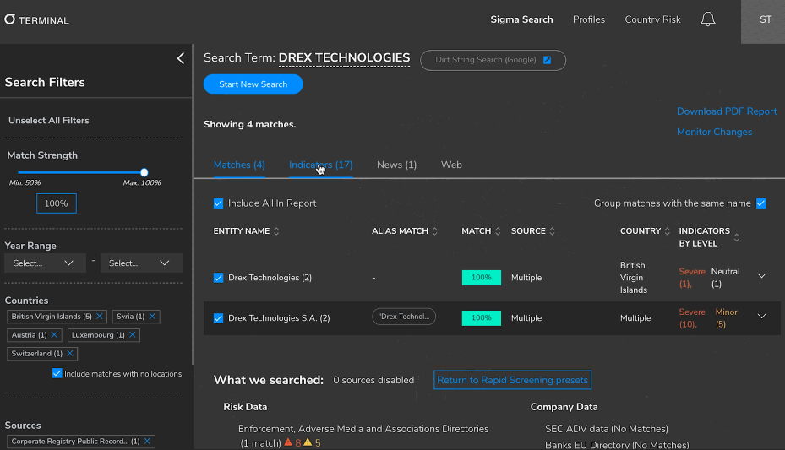
Task: Open the Year Range end dropdown
Action: [140, 263]
